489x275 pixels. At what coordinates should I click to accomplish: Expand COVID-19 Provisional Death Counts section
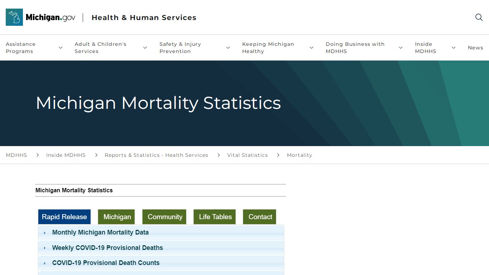click(161, 263)
